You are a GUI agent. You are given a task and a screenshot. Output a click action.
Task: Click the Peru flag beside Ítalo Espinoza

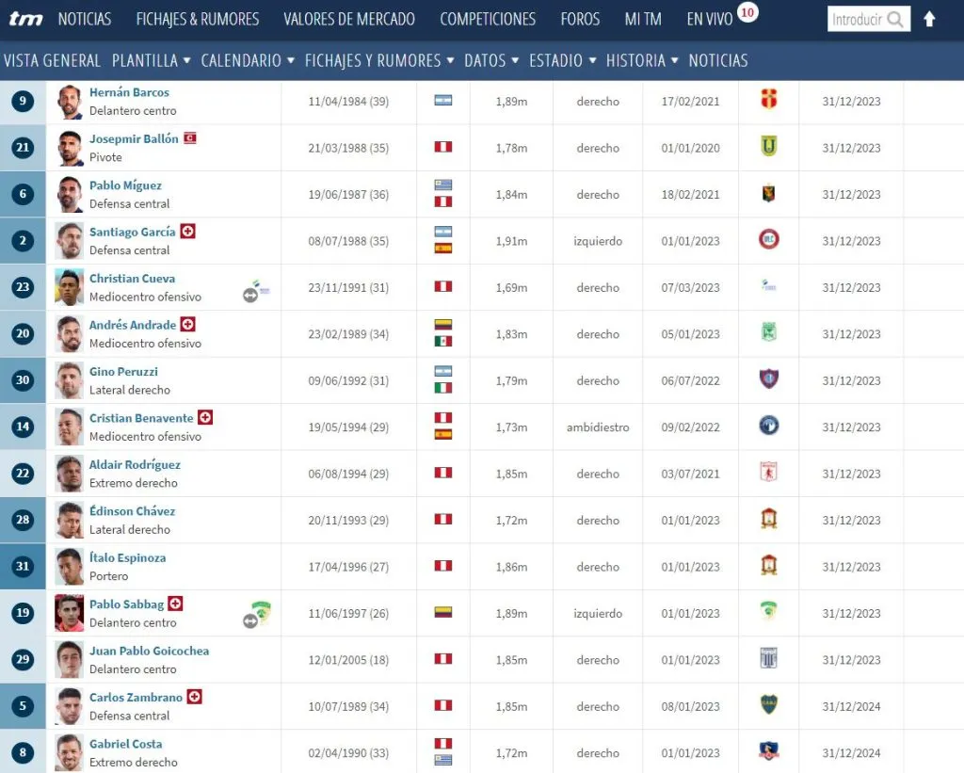click(443, 567)
